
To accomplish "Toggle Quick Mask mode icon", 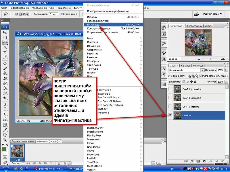I will (x=5, y=157).
